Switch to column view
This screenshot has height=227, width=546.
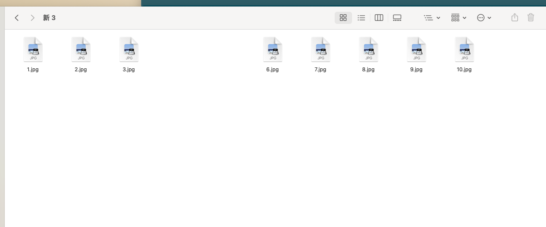379,18
